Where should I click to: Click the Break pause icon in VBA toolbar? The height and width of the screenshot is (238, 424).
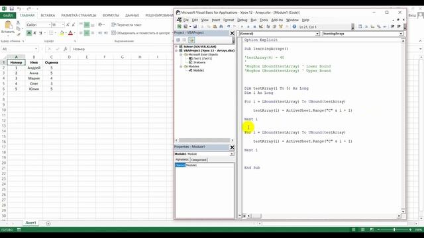pos(248,26)
